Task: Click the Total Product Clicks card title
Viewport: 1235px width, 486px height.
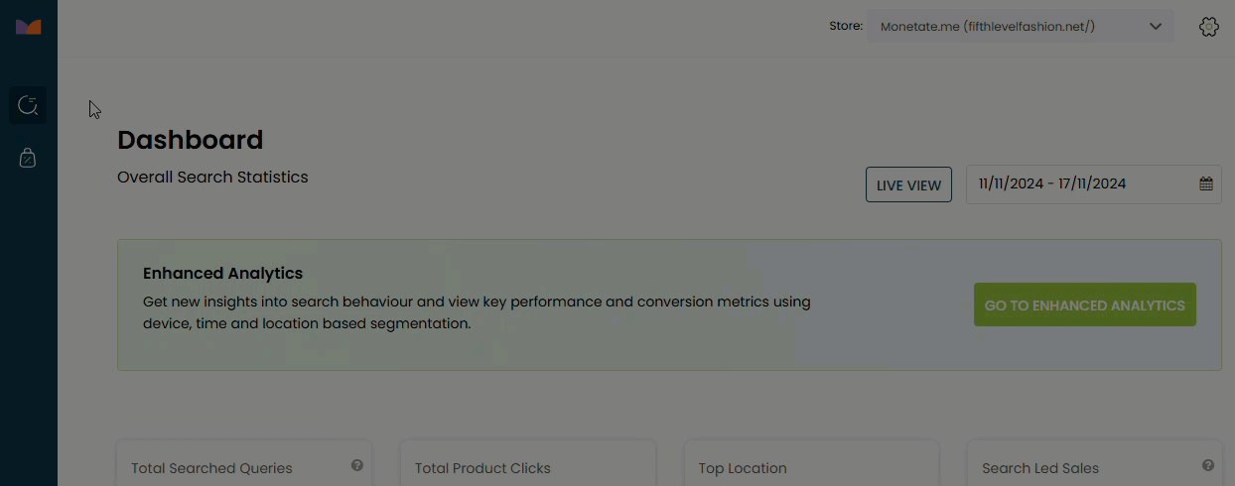Action: point(482,468)
